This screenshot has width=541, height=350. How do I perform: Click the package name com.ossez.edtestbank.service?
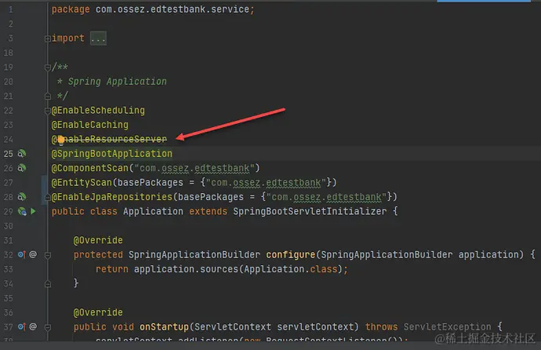[x=172, y=9]
